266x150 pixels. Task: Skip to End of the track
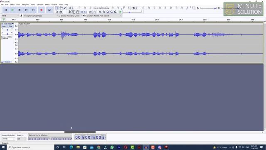click(x=33, y=10)
